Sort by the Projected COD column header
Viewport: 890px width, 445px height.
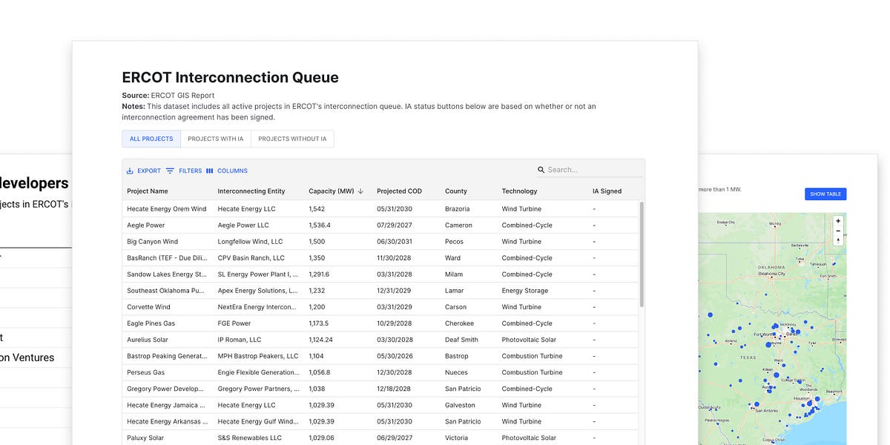pyautogui.click(x=399, y=191)
